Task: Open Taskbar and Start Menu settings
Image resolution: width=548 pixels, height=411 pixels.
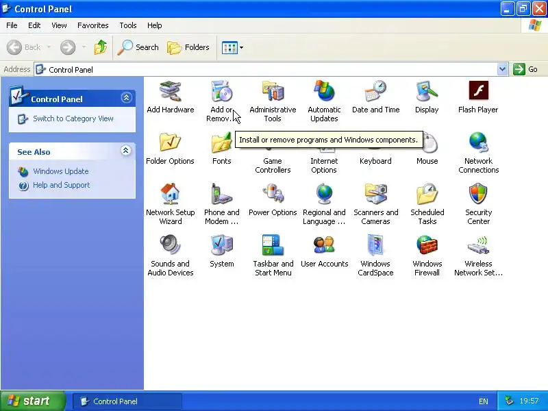Action: (273, 256)
